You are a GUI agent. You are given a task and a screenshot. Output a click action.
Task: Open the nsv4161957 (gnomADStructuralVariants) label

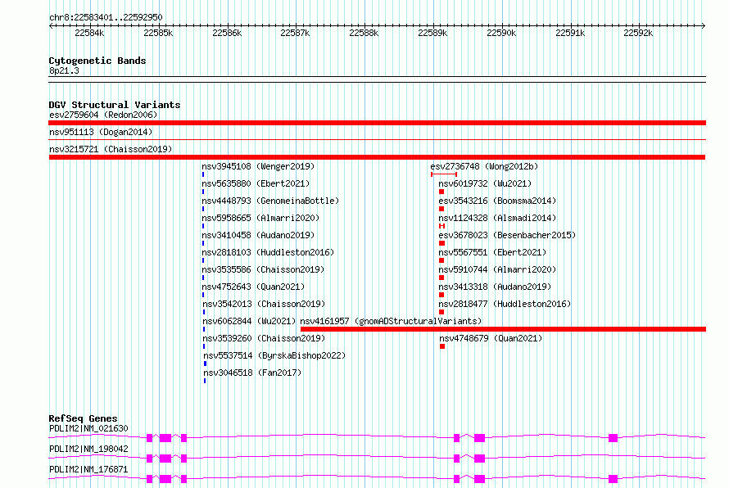tap(391, 321)
